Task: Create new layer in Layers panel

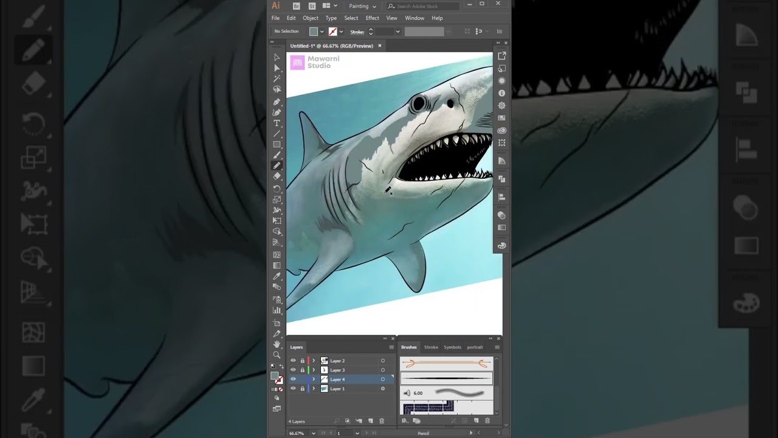Action: (370, 421)
